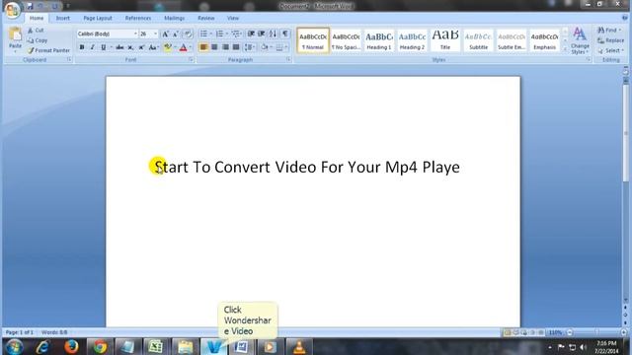632x355 pixels.
Task: Open the line spacing menu
Action: pyautogui.click(x=250, y=47)
